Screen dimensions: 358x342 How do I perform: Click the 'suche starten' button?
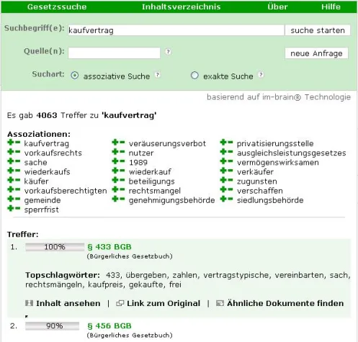click(x=318, y=30)
